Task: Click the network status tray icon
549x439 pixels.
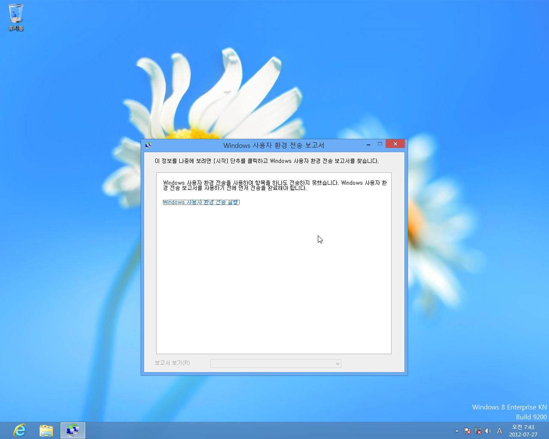Action: 478,431
